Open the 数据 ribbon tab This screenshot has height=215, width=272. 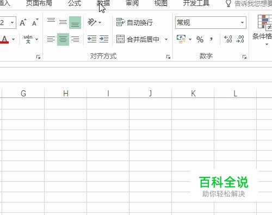pos(103,3)
